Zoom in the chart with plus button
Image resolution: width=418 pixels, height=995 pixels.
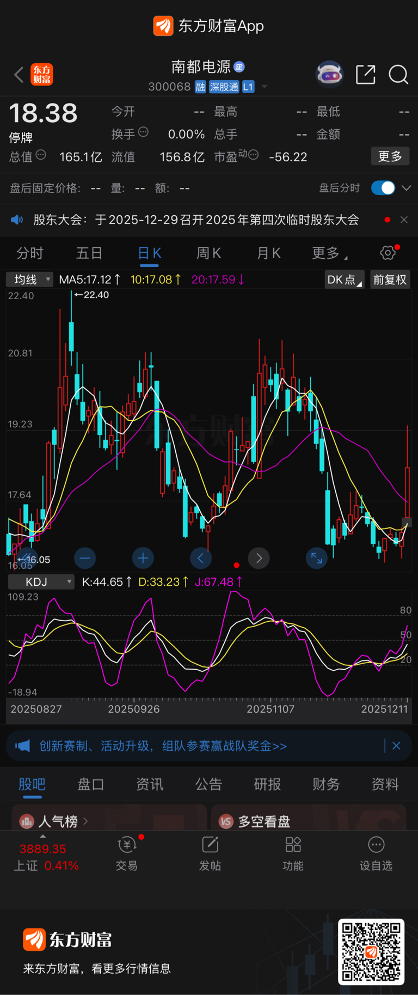click(x=143, y=558)
